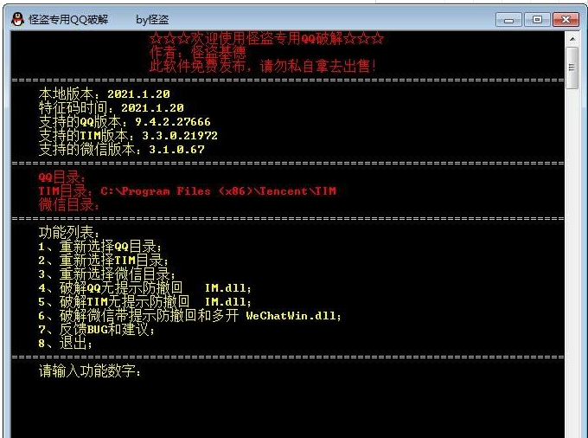Viewport: 588px width, 438px height.
Task: Close the 怪盗专用QQ破解 window
Action: [x=566, y=20]
